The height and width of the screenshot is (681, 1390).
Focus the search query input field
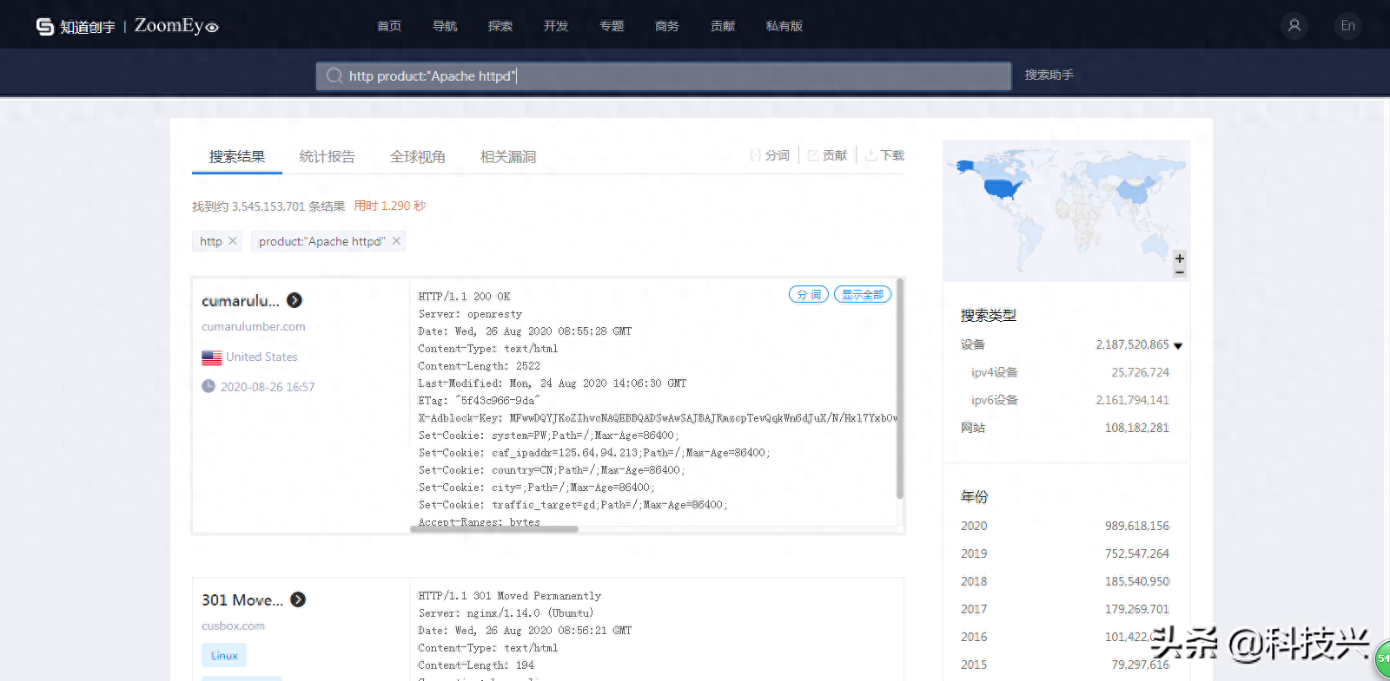tap(664, 75)
